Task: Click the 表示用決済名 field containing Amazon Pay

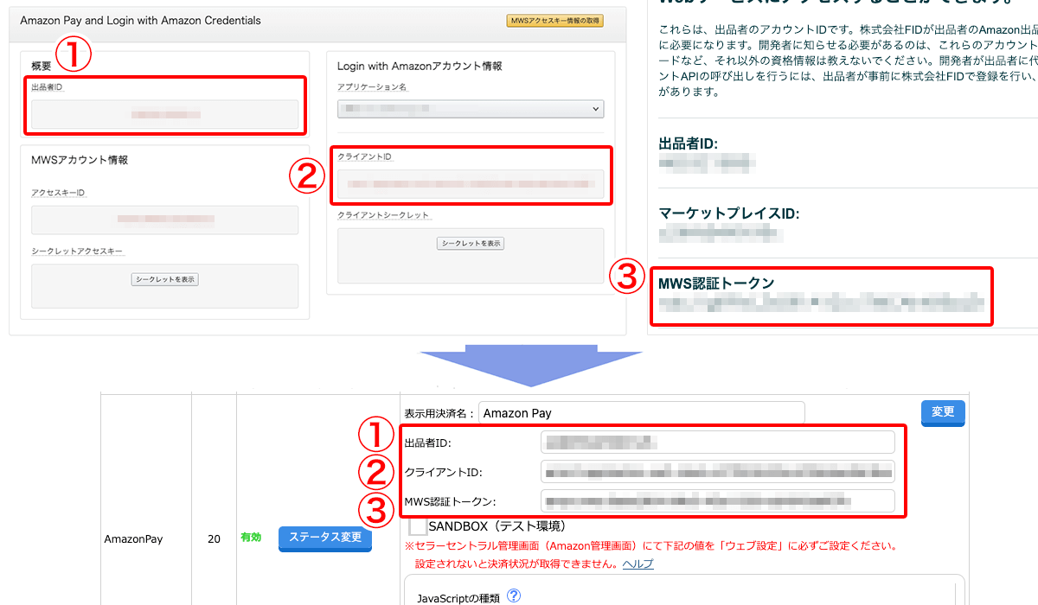Action: pyautogui.click(x=640, y=413)
